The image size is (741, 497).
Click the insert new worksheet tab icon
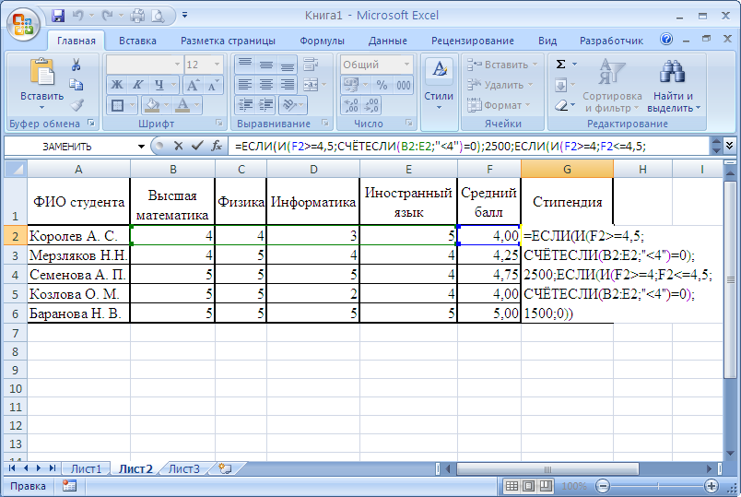pos(226,468)
